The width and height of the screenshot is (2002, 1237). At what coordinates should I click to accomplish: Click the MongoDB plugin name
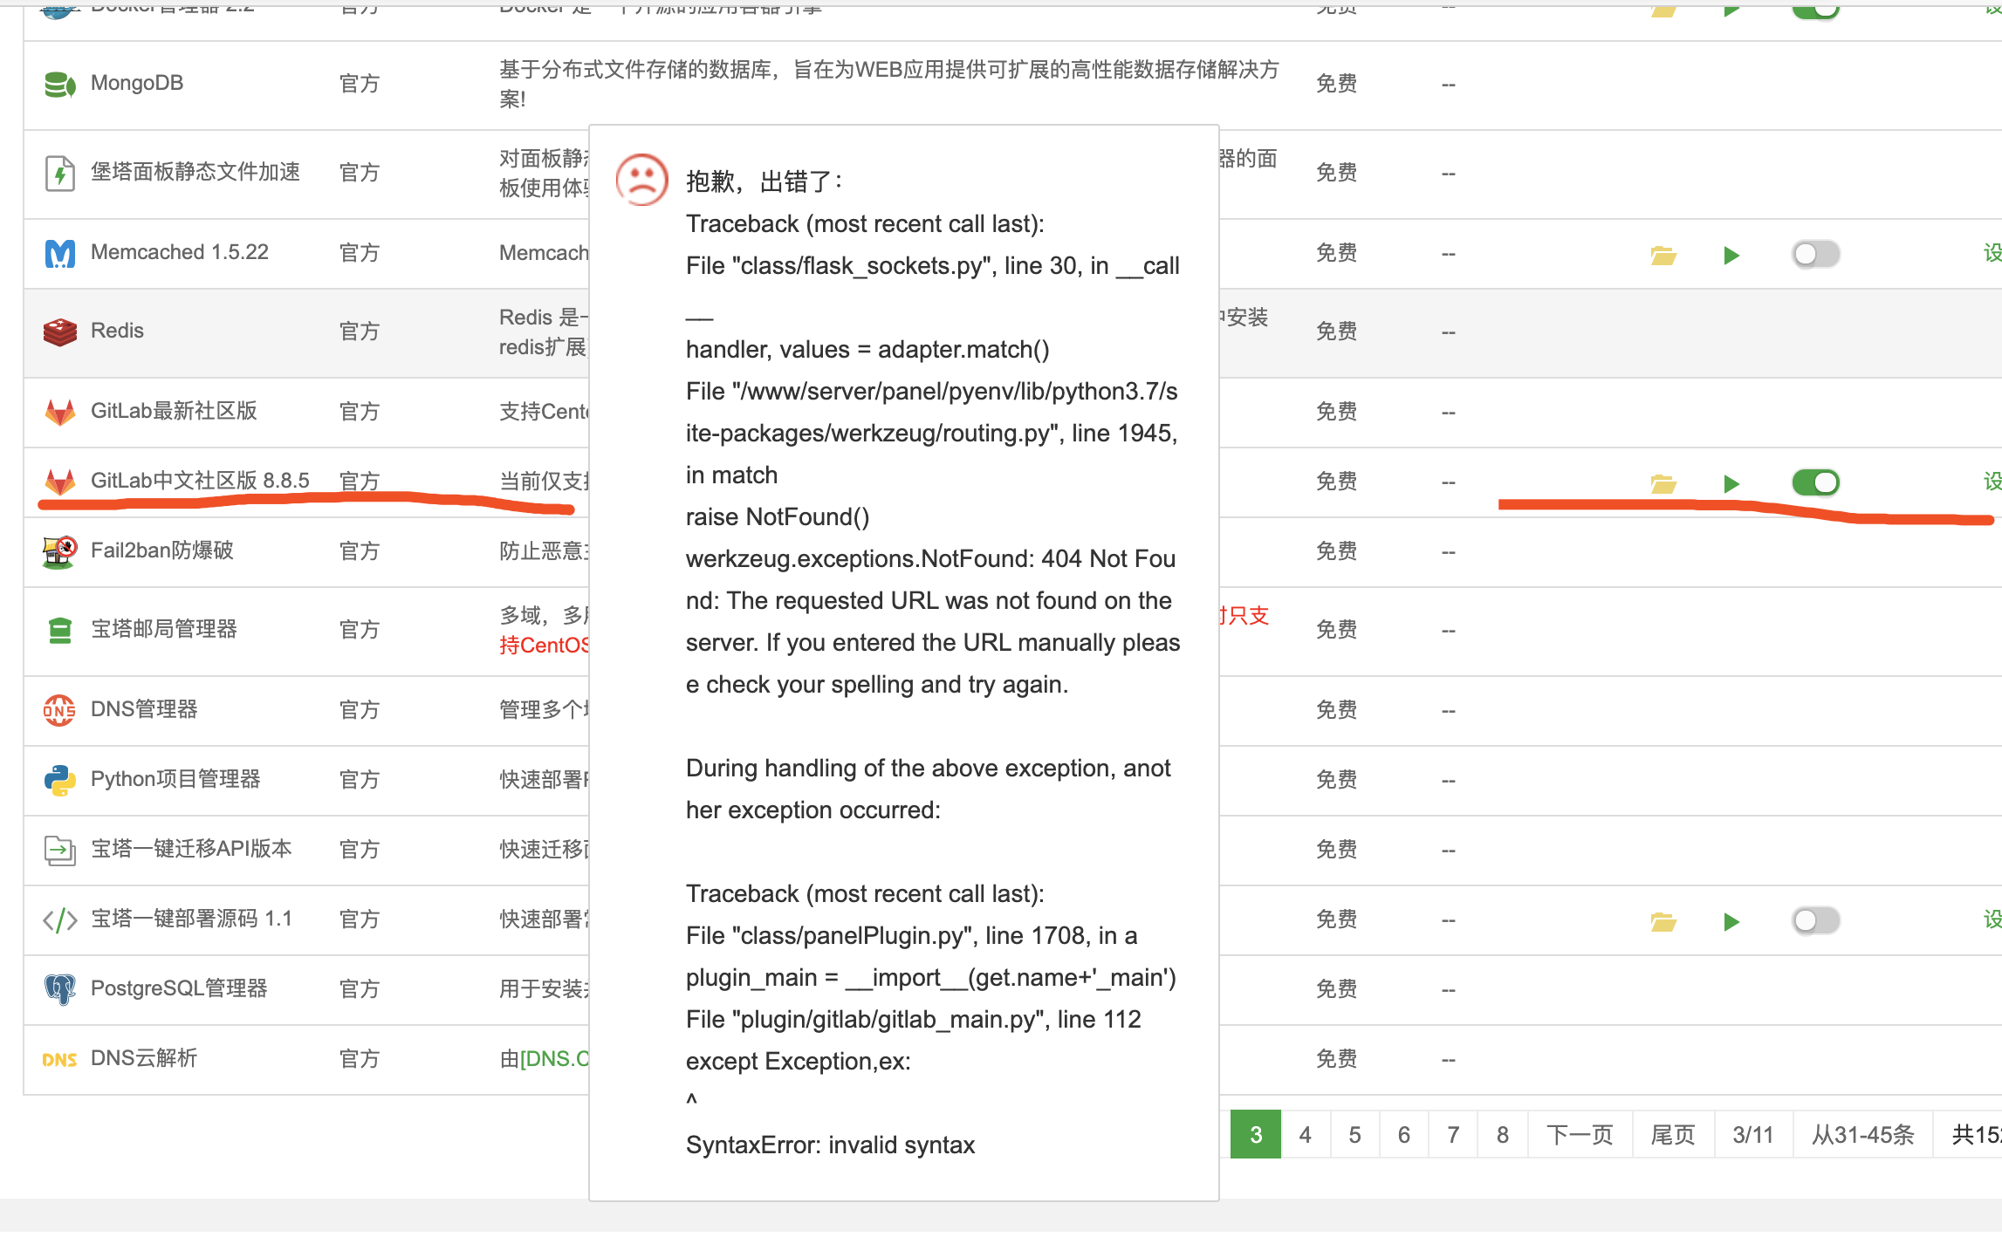click(137, 83)
